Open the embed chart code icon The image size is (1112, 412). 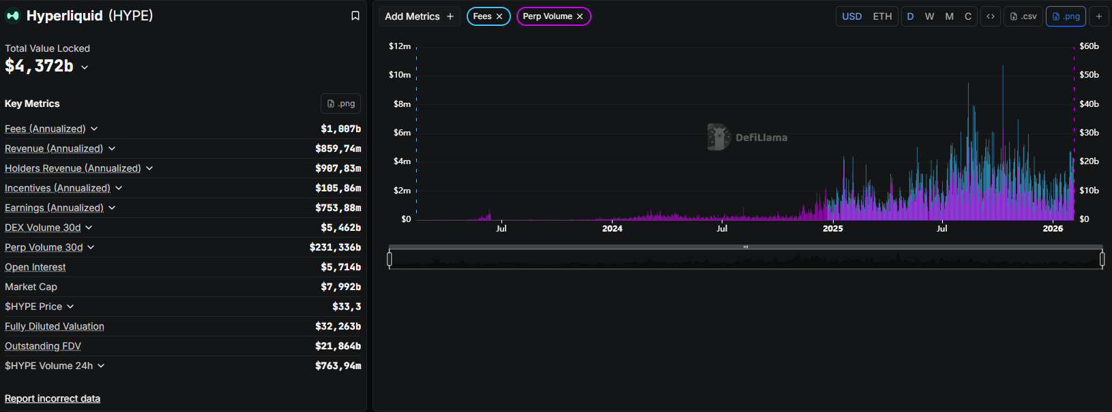click(x=991, y=16)
